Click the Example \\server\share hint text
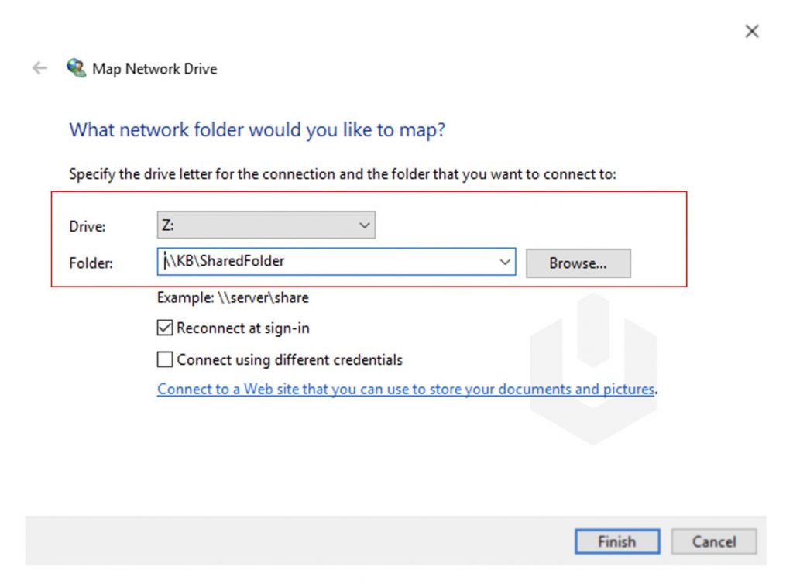 (x=232, y=298)
